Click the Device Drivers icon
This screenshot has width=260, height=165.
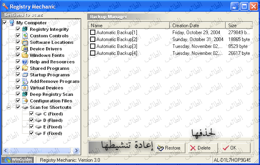click(25, 49)
